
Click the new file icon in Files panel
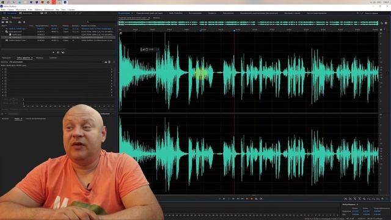click(x=10, y=22)
